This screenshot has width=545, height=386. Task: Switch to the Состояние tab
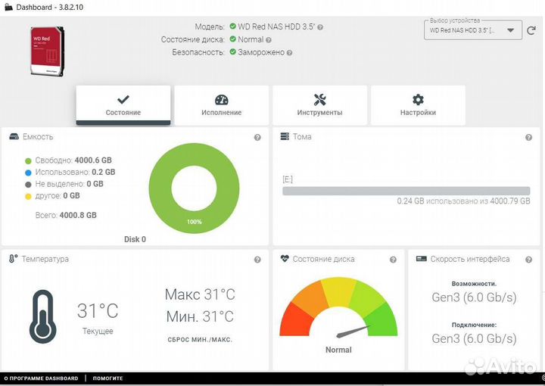tap(123, 105)
